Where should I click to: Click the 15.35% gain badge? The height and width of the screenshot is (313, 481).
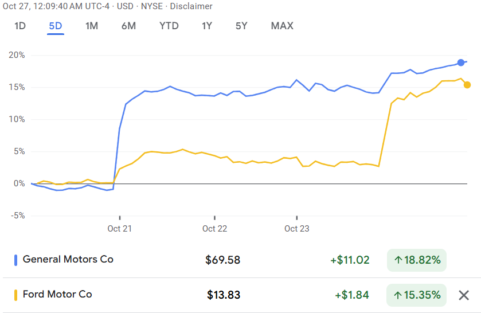(417, 295)
